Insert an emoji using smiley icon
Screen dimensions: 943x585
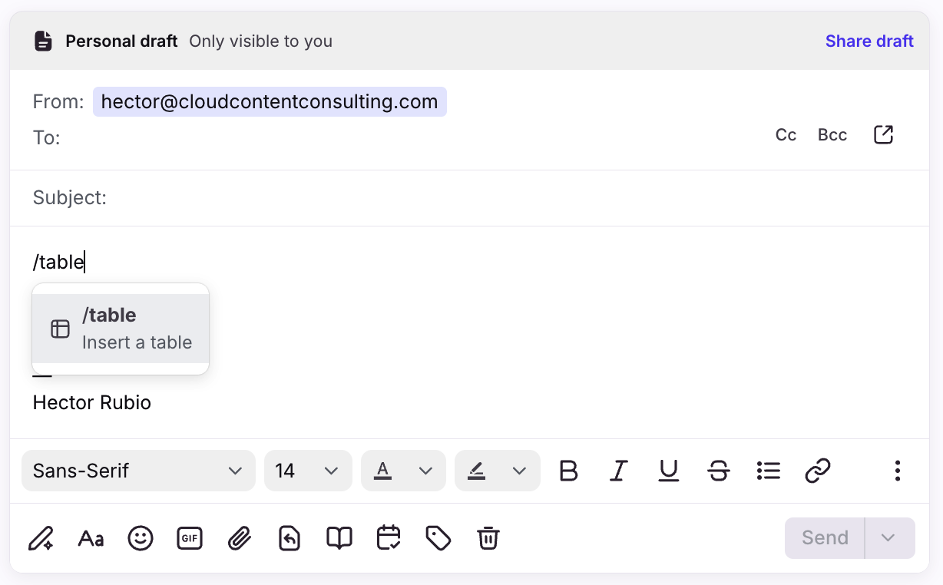141,538
